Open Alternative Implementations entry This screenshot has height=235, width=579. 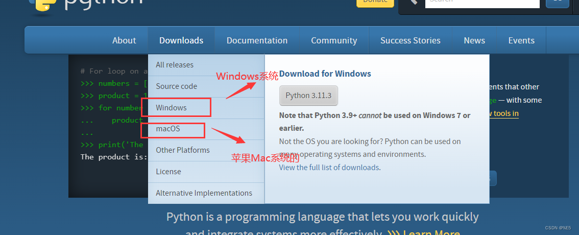tap(206, 193)
